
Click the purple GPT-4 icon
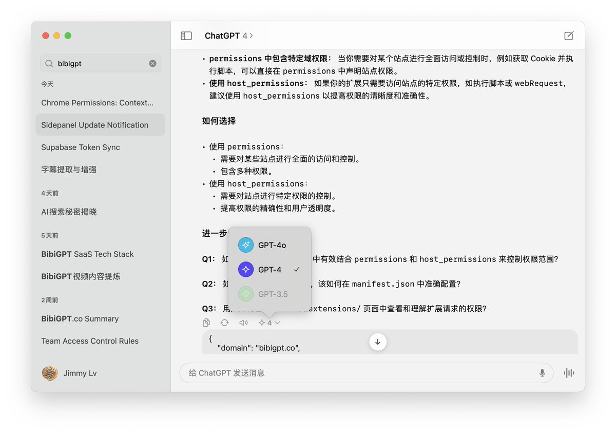246,270
